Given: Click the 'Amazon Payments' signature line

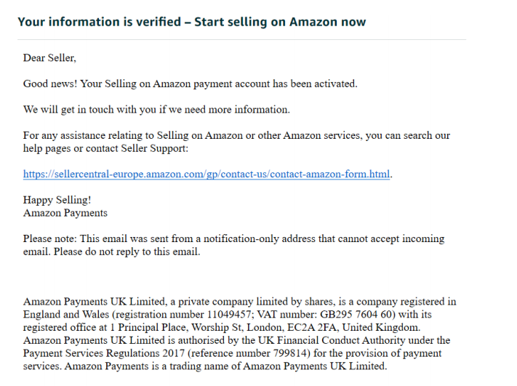Looking at the screenshot, I should pos(65,213).
